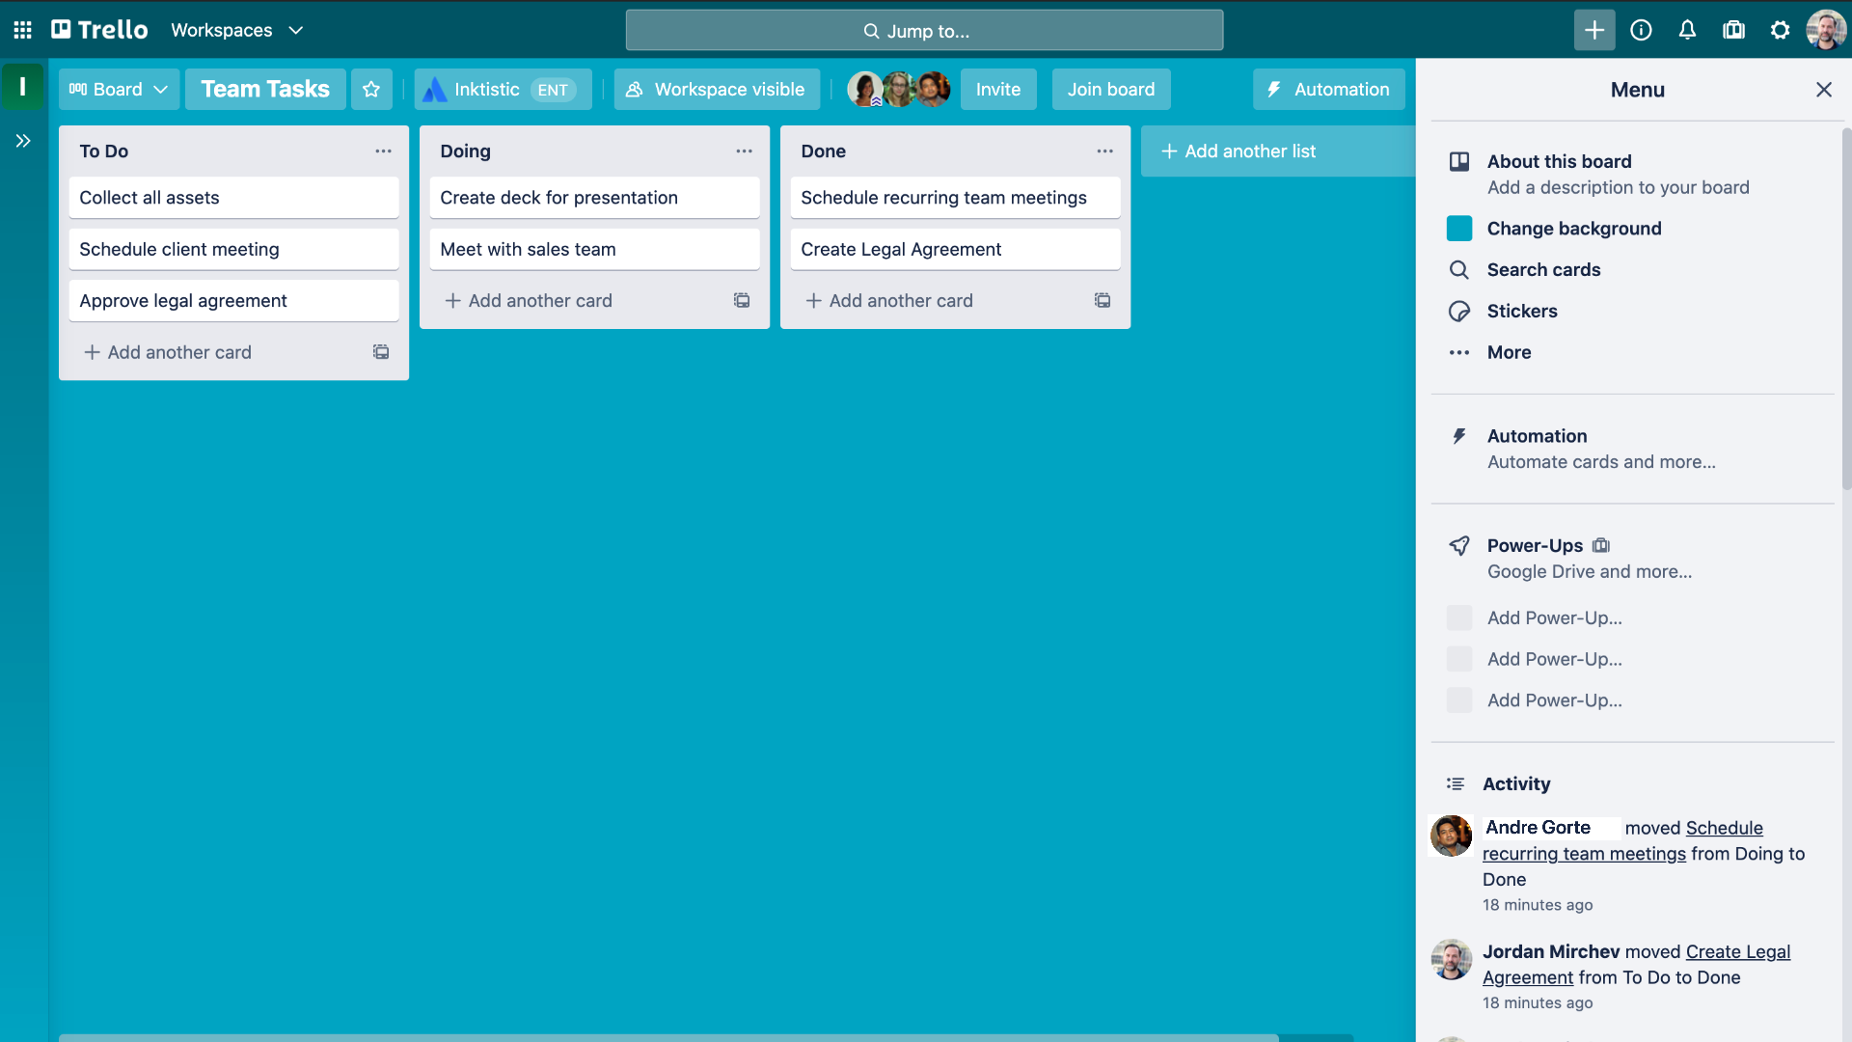Click the Change background color swatch
This screenshot has width=1852, height=1042.
click(1459, 228)
